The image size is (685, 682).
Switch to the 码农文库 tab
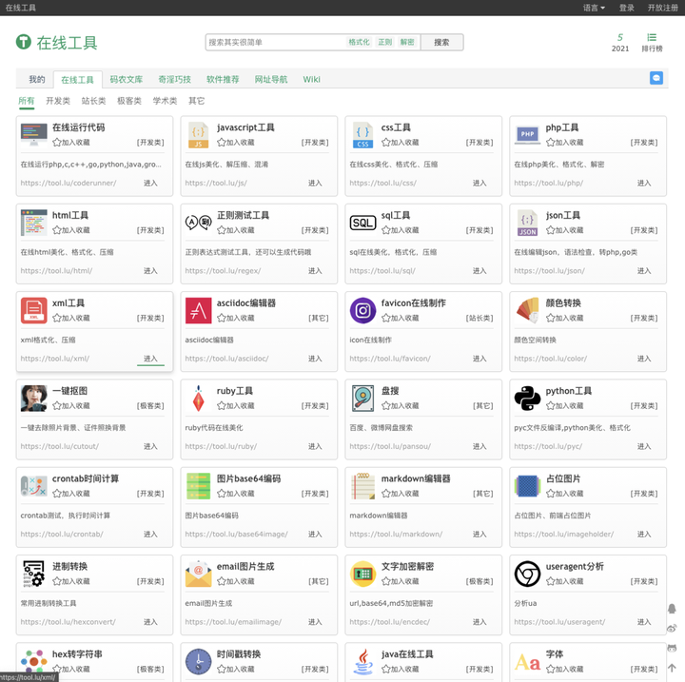[x=126, y=80]
